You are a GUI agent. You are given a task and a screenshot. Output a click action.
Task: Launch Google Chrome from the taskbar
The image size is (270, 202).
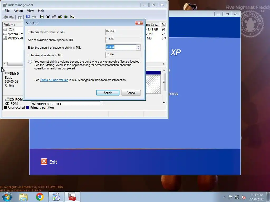pyautogui.click(x=40, y=197)
